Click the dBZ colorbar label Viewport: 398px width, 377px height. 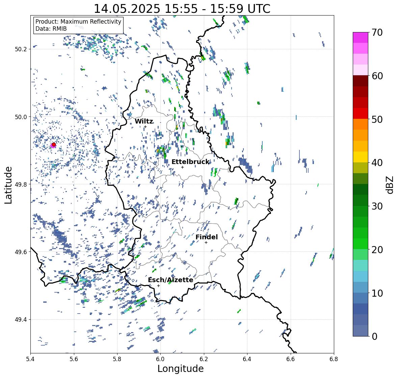click(390, 185)
